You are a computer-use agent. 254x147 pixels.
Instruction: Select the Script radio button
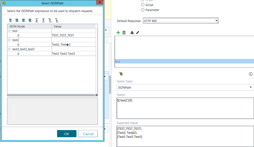click(143, 5)
